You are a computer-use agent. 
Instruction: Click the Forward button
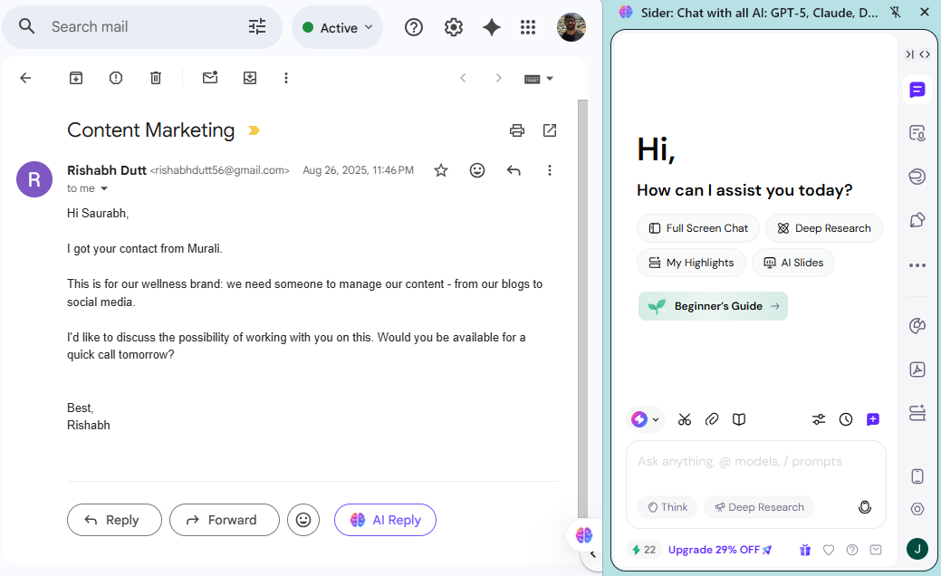224,520
